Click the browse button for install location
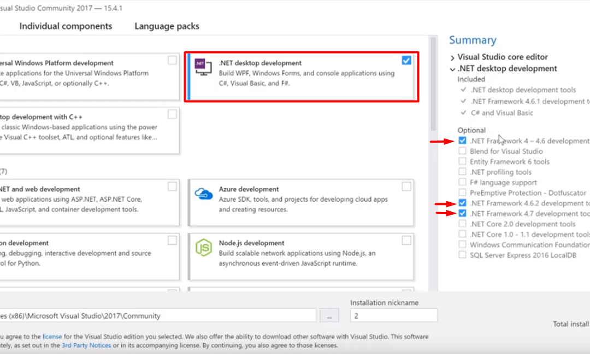 coord(329,315)
